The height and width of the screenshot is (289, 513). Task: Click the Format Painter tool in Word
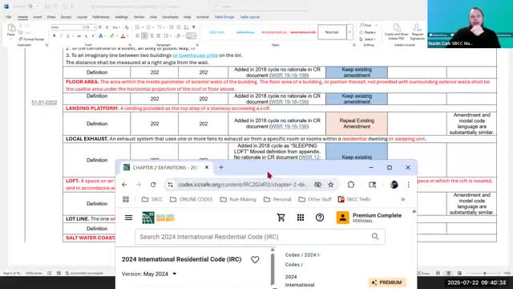(x=31, y=39)
